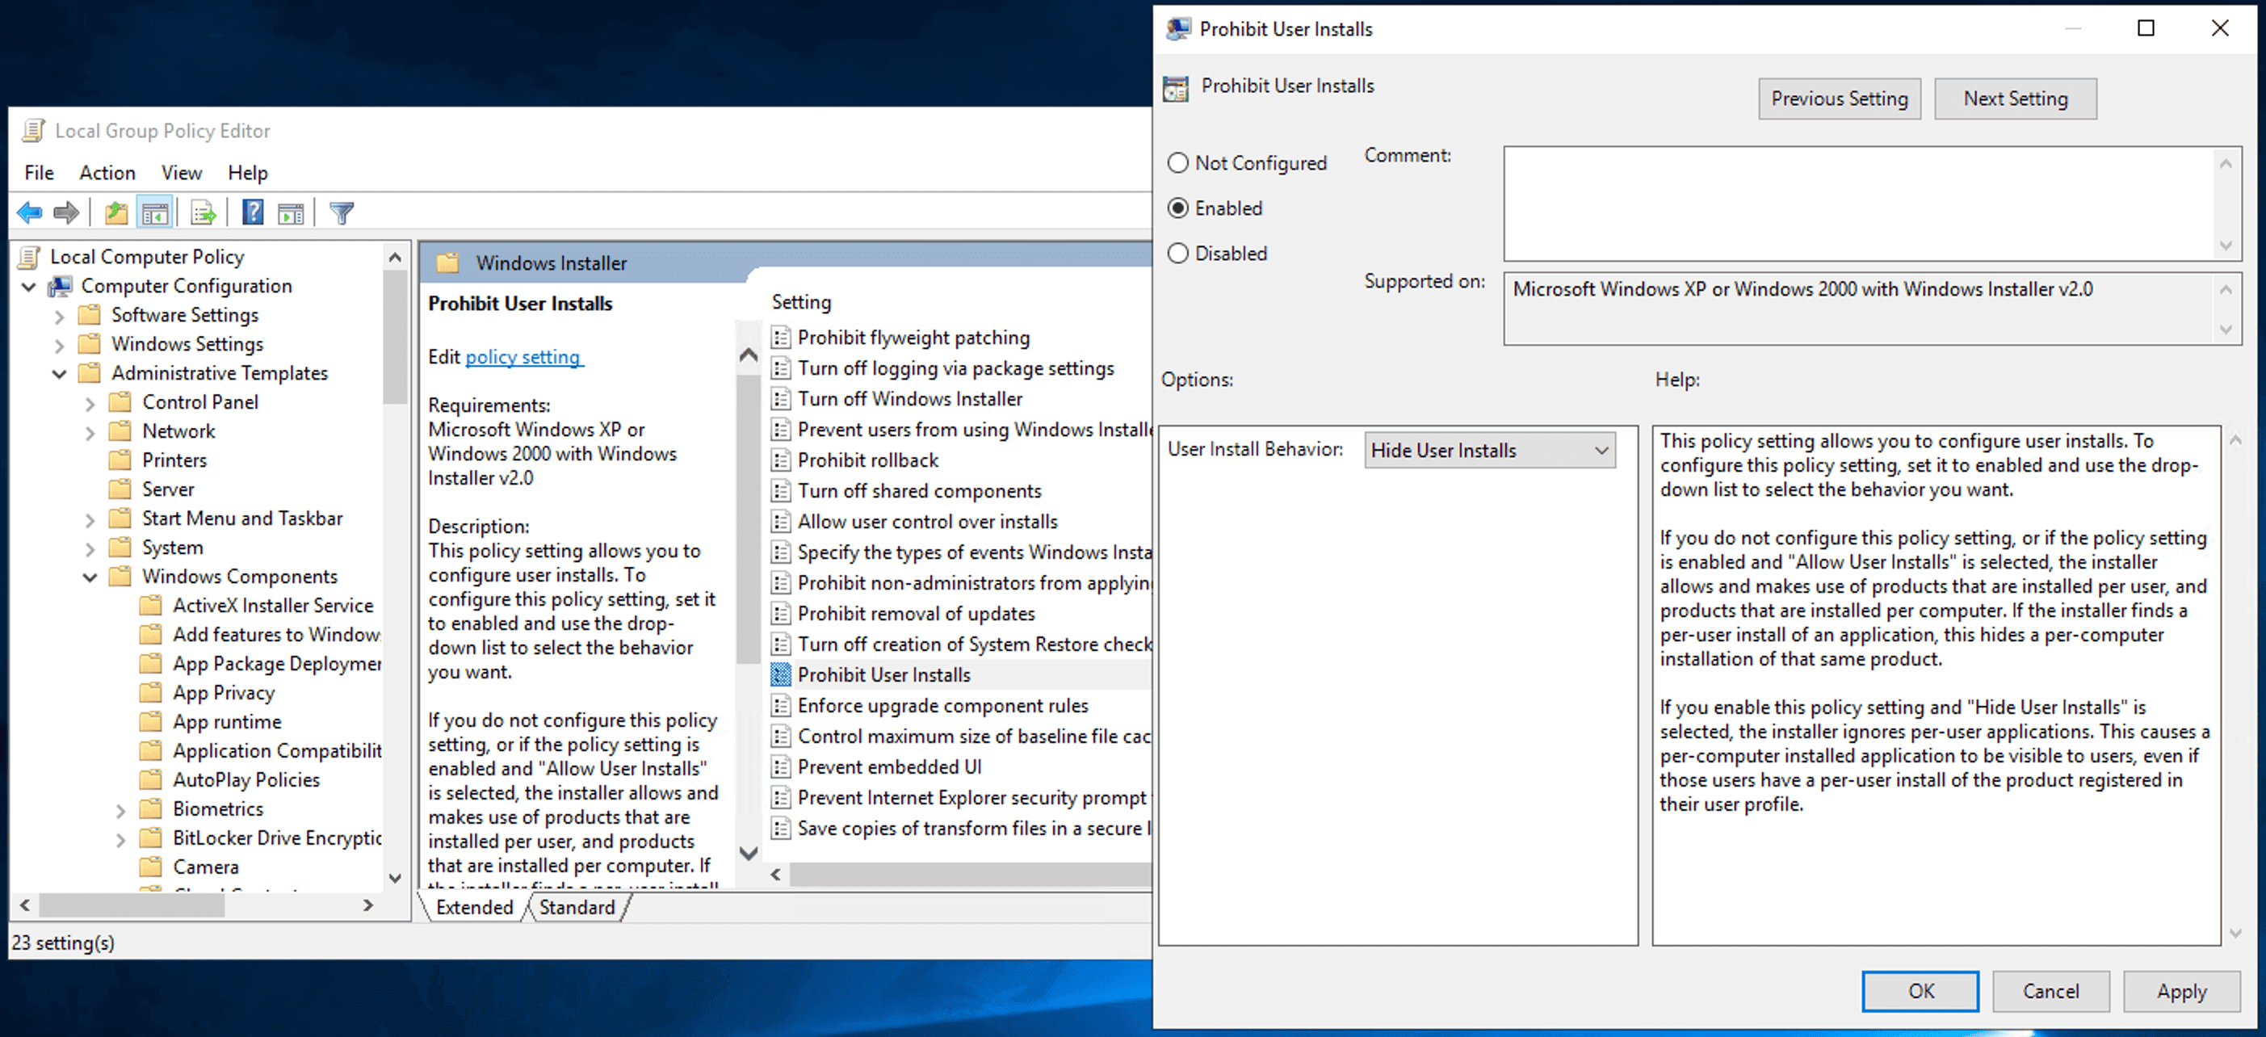Click the Show/Hide Action Pane icon
This screenshot has width=2266, height=1037.
[x=292, y=213]
